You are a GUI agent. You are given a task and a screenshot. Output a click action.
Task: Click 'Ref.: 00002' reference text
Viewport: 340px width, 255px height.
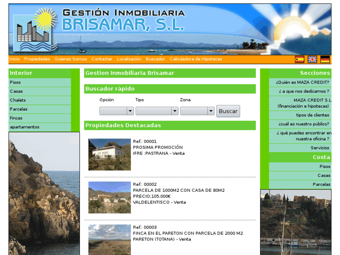145,184
